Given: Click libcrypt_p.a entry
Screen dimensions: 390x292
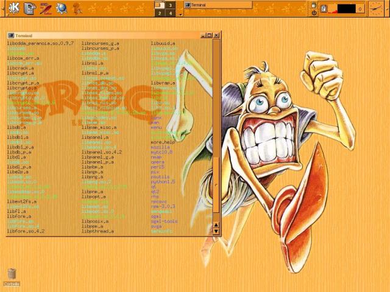Looking at the screenshot, I should pyautogui.click(x=23, y=83).
